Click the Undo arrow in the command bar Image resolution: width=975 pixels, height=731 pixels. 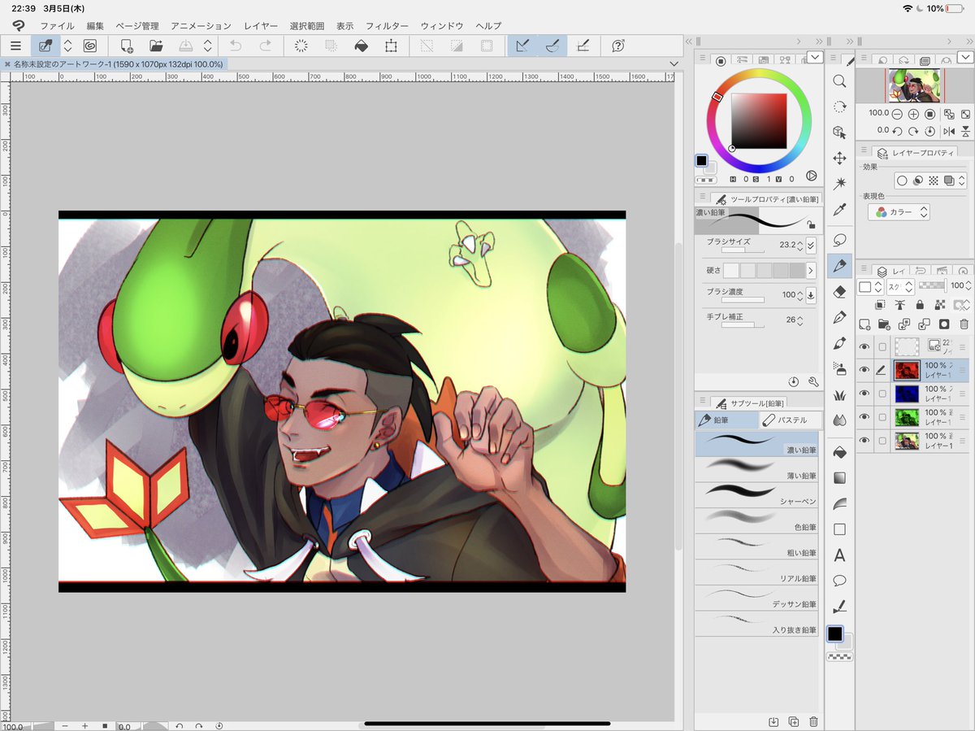click(x=236, y=46)
